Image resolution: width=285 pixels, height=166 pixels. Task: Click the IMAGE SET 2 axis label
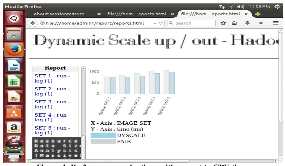[x=119, y=106]
